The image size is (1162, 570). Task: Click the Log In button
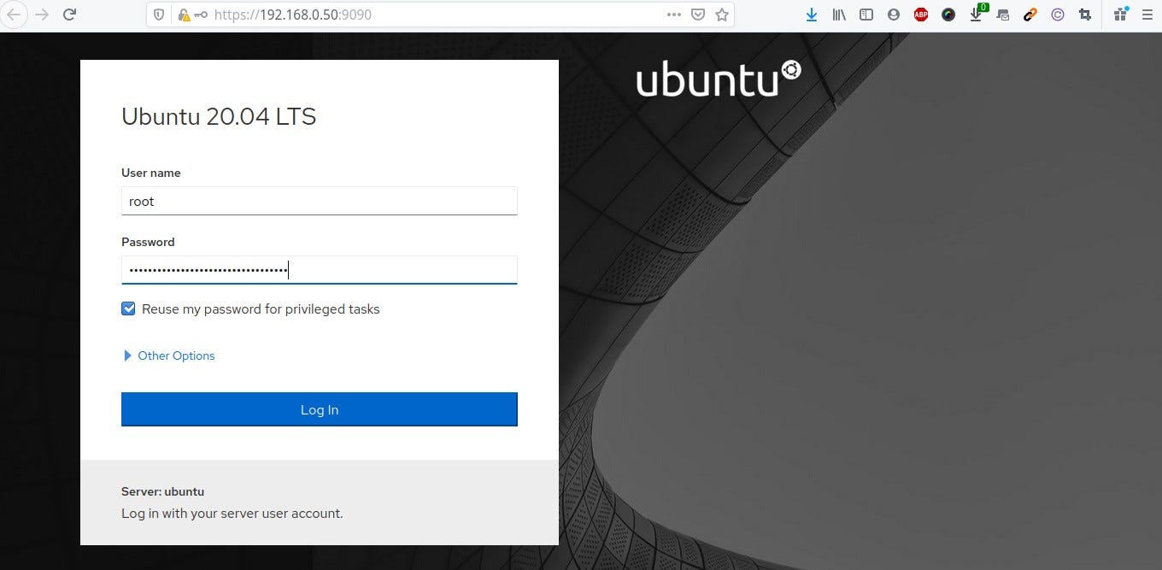pyautogui.click(x=320, y=409)
